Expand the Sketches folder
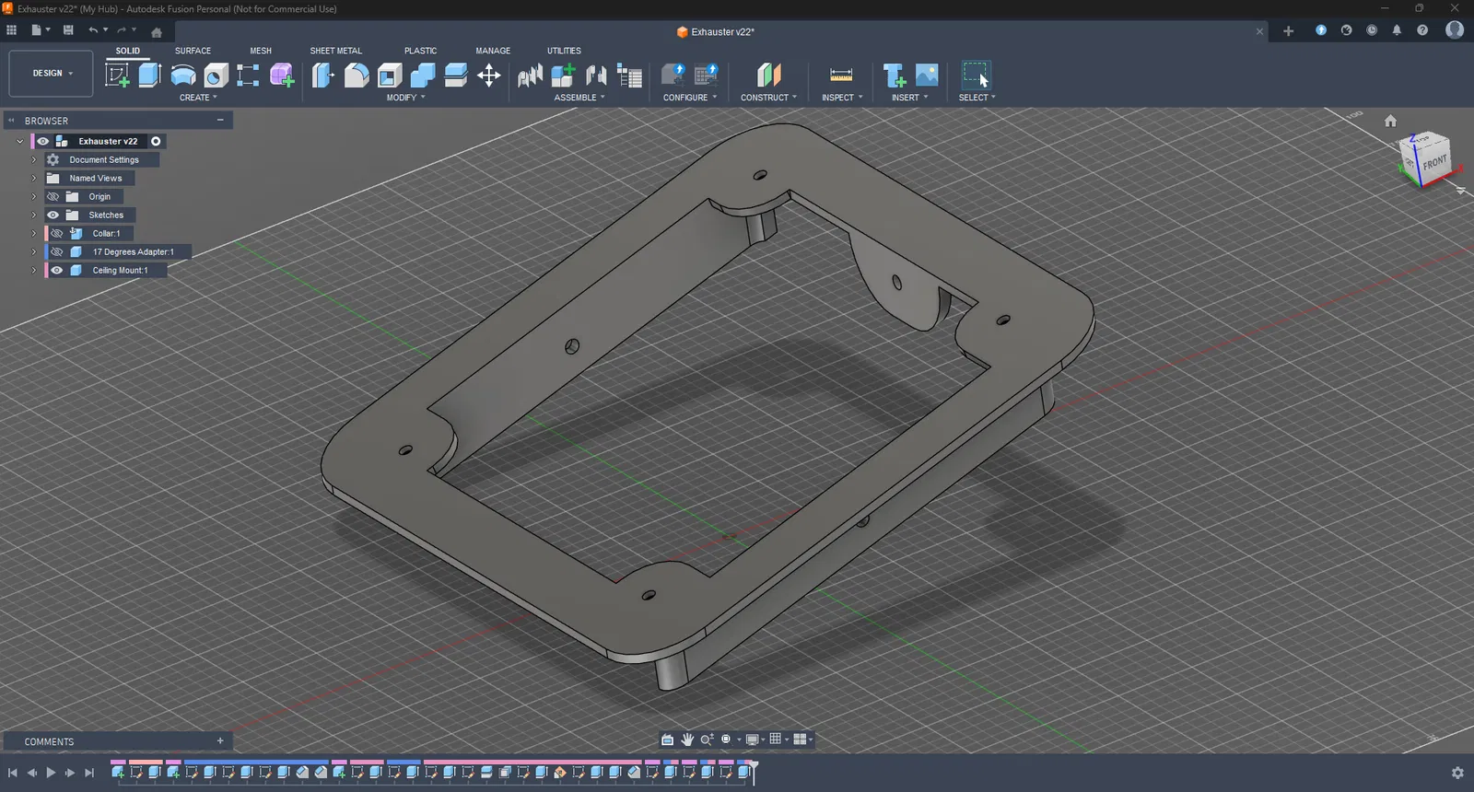This screenshot has width=1474, height=792. tap(34, 215)
